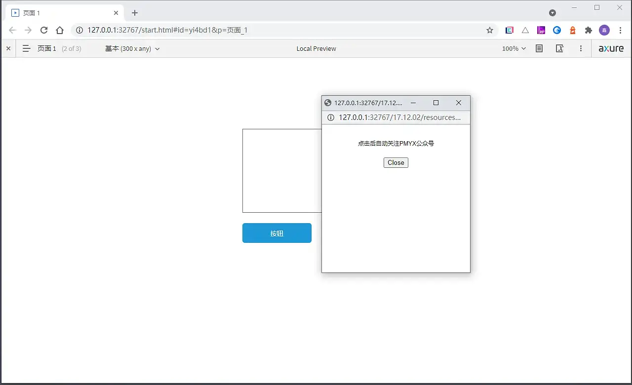The image size is (632, 385).
Task: Go to the Chrome home page
Action: [60, 30]
